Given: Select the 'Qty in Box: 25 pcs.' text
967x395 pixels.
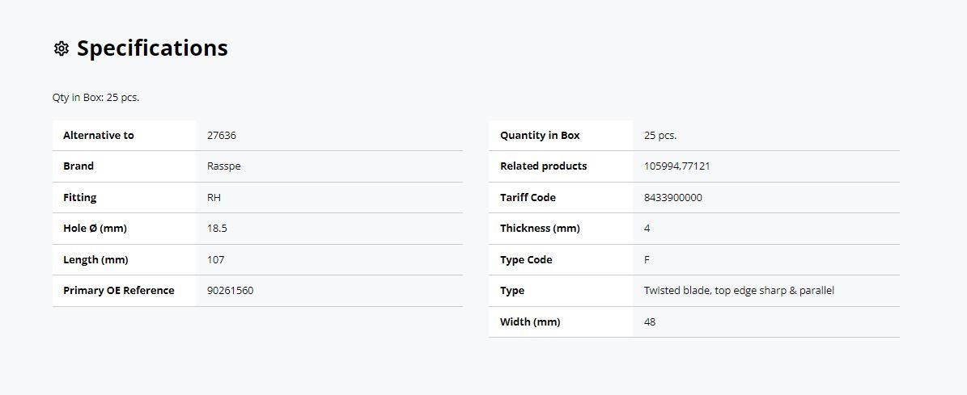Looking at the screenshot, I should [x=95, y=97].
